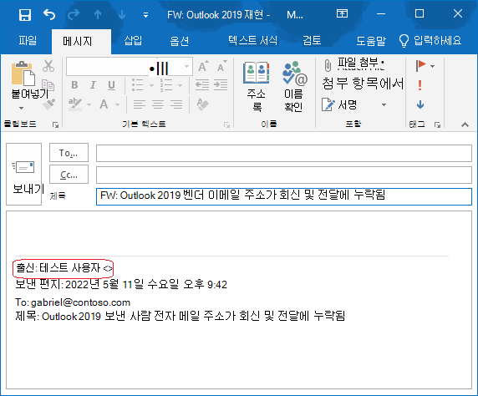Image resolution: width=478 pixels, height=396 pixels.
Task: Click the Cc... button
Action: (x=69, y=175)
